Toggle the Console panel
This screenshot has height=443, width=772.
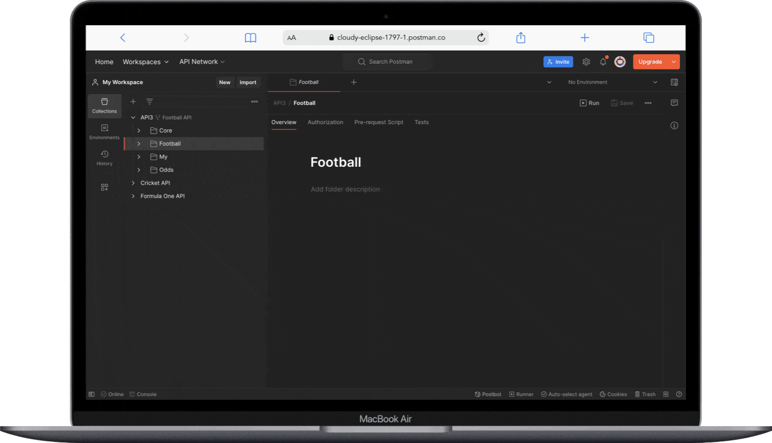tap(143, 394)
